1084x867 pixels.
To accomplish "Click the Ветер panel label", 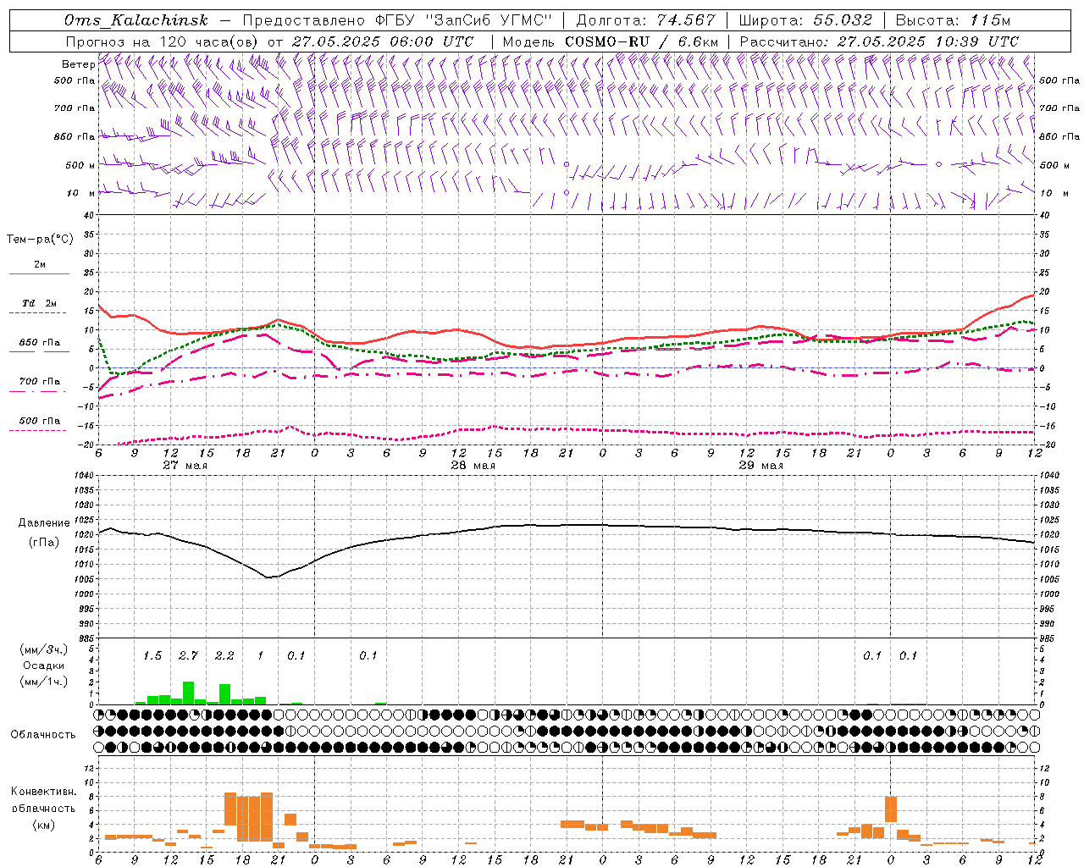I will pos(78,64).
